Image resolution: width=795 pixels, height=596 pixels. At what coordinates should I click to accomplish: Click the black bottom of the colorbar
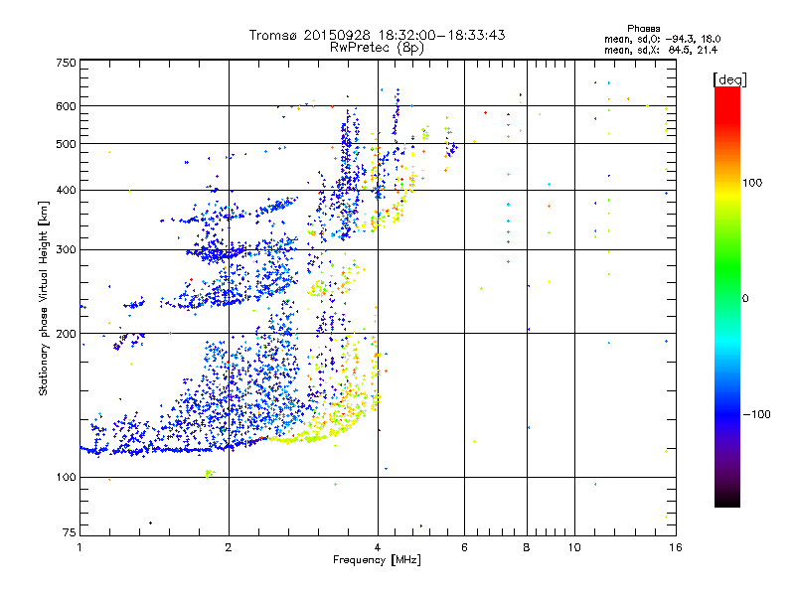click(727, 502)
